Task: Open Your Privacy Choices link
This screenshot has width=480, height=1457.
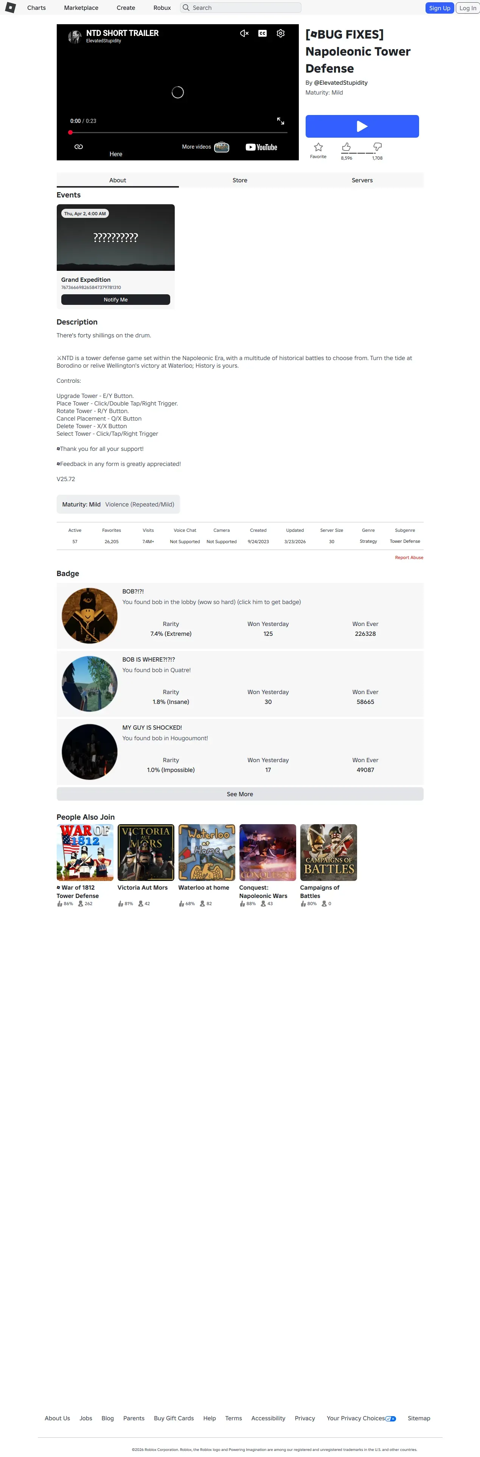Action: pos(361,1418)
